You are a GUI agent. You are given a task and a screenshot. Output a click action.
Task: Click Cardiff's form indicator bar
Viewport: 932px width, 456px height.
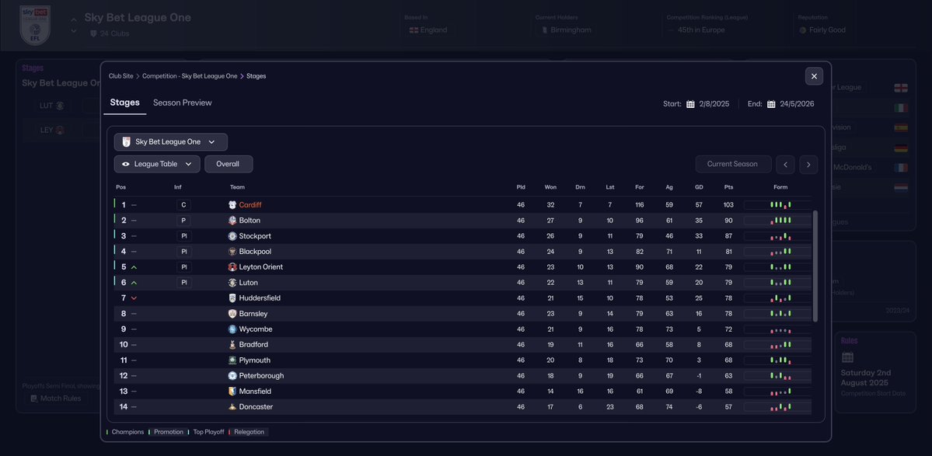click(x=777, y=205)
